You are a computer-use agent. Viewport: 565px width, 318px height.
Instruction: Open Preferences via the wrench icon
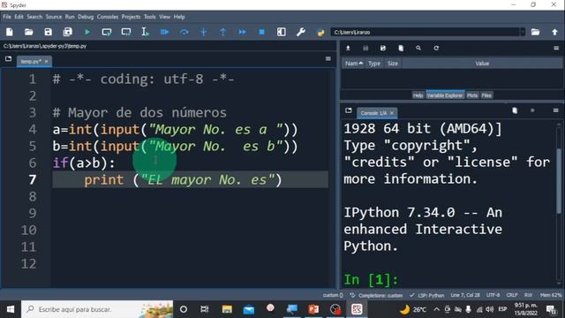coord(301,32)
